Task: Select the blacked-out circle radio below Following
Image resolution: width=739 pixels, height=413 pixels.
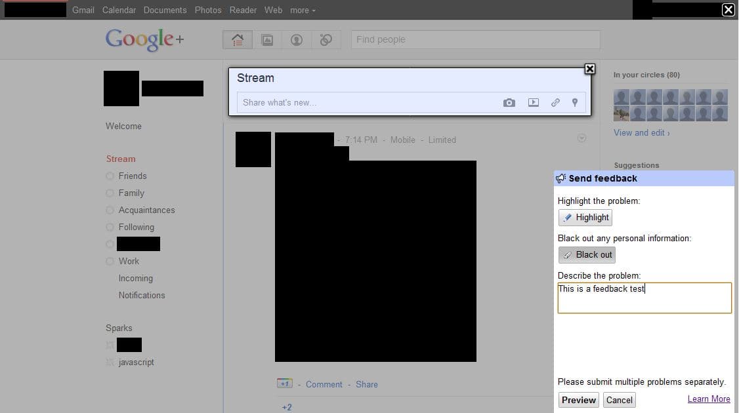Action: 110,244
